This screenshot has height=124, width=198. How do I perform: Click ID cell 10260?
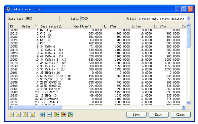[x=14, y=92]
